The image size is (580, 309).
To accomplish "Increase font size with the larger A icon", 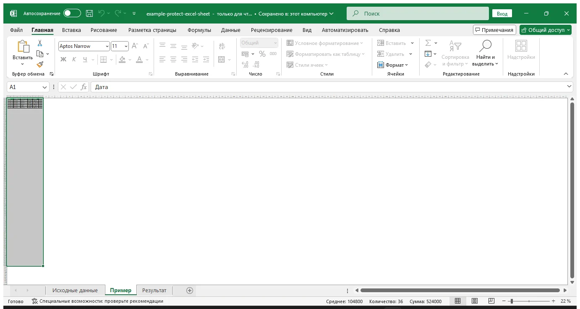I will [135, 46].
